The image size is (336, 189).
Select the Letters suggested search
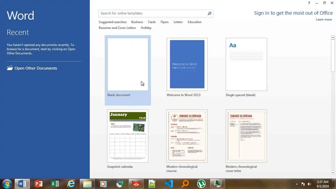178,22
